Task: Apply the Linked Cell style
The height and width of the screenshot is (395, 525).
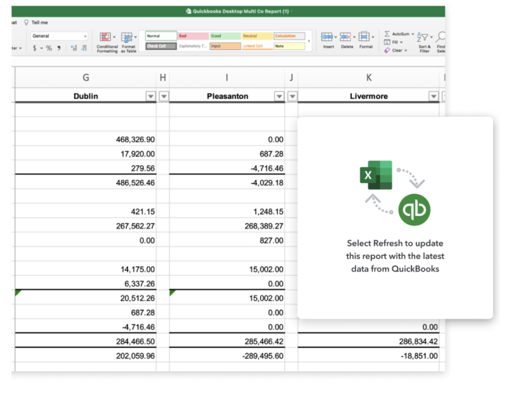Action: [257, 46]
